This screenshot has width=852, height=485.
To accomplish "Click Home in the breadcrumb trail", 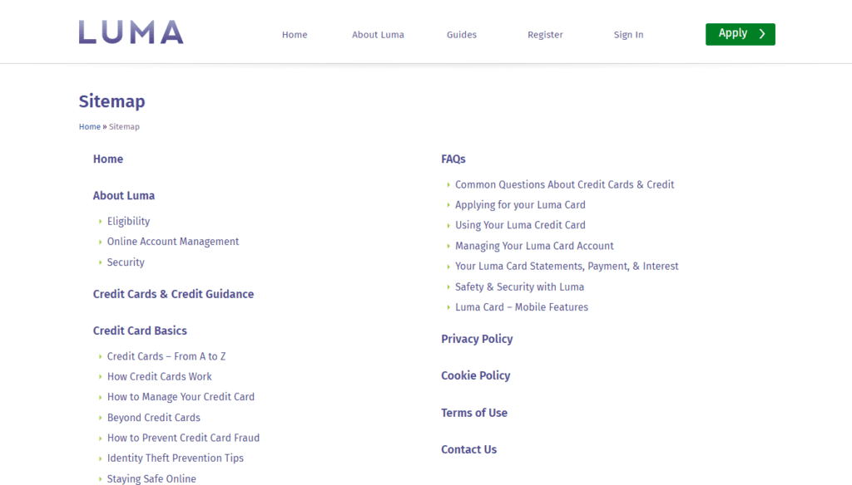I will click(x=89, y=126).
